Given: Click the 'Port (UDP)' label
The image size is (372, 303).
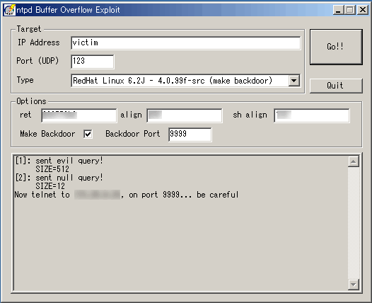Looking at the screenshot, I should click(37, 61).
